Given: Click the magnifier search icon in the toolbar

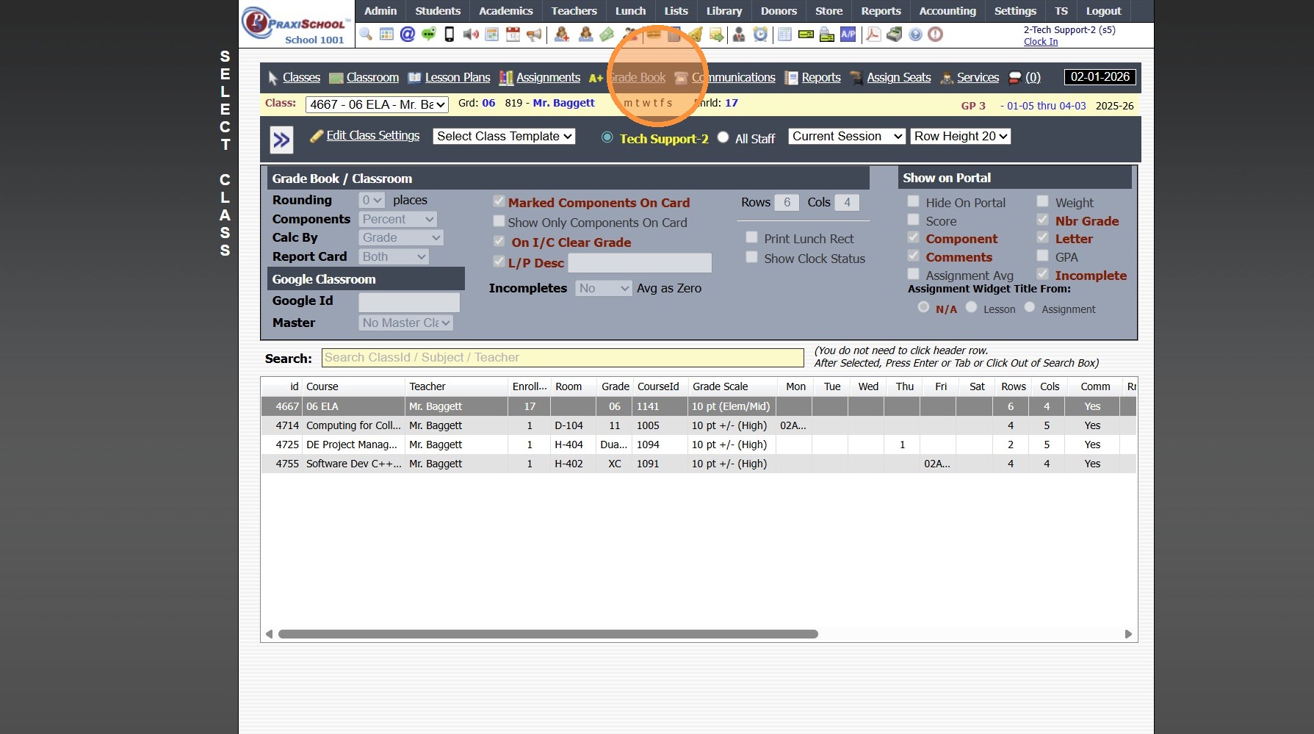Looking at the screenshot, I should pyautogui.click(x=366, y=35).
